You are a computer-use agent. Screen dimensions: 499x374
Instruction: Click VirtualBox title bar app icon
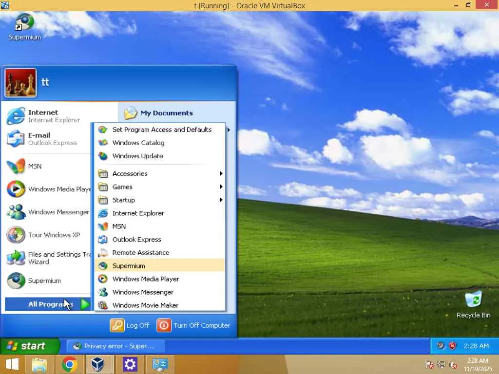pyautogui.click(x=5, y=5)
